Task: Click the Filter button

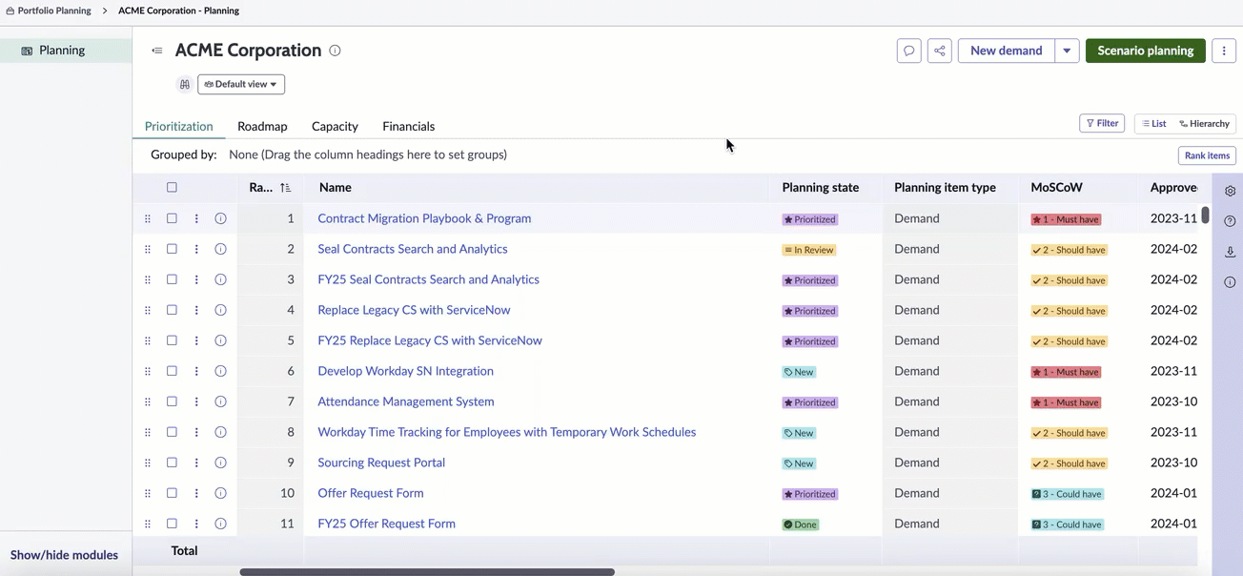Action: click(x=1102, y=123)
